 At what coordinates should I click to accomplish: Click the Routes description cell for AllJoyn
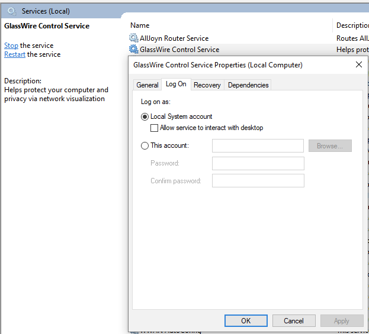[x=352, y=38]
